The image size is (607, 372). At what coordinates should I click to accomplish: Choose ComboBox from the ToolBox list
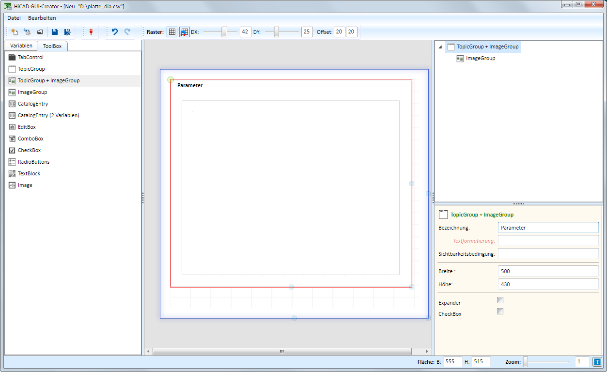click(31, 139)
